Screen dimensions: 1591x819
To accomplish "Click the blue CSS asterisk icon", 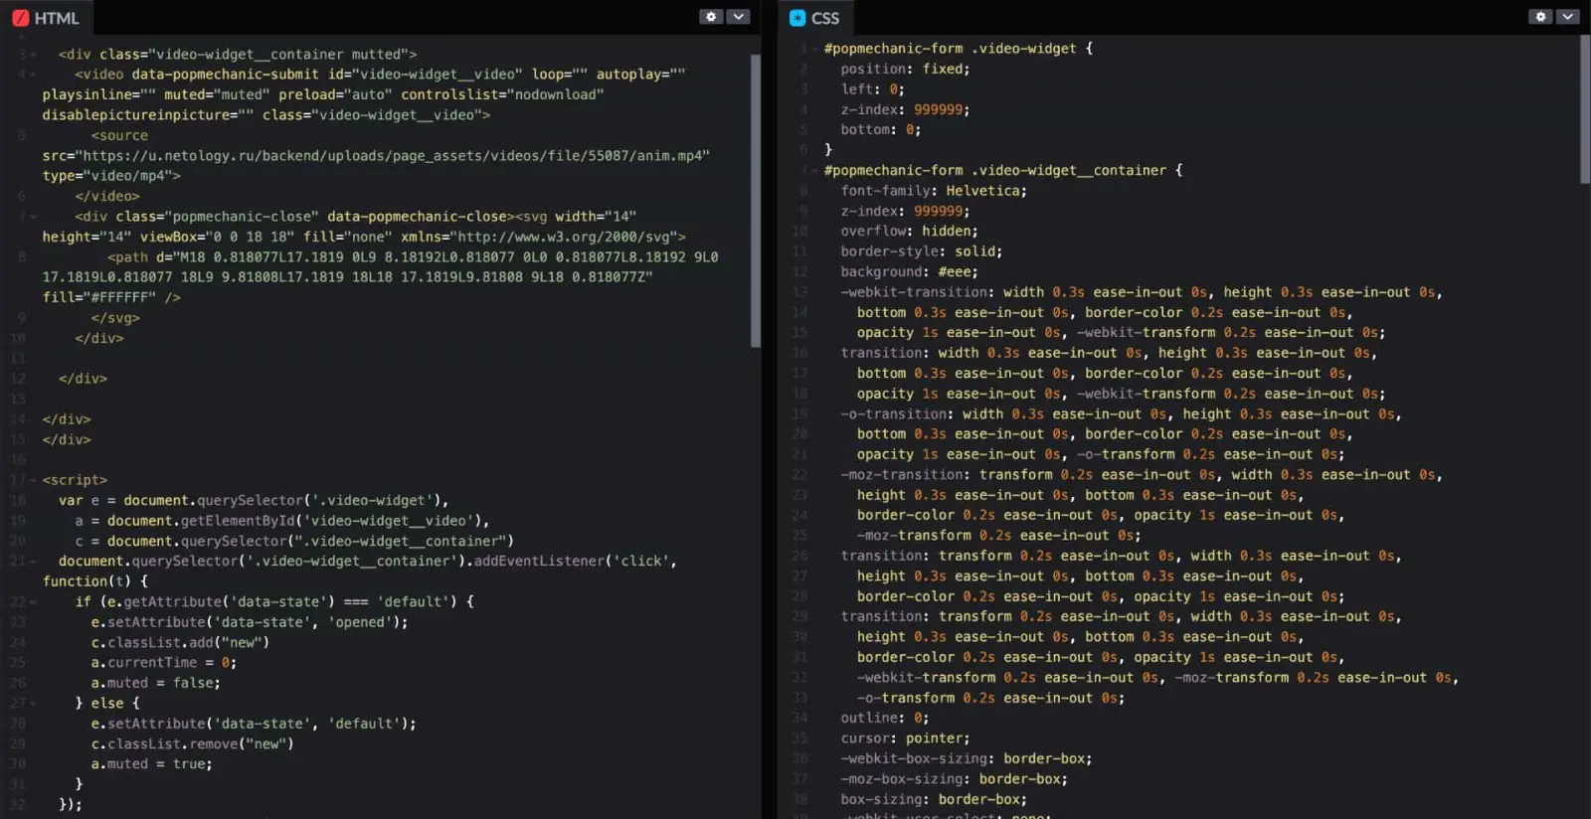I will pyautogui.click(x=797, y=18).
